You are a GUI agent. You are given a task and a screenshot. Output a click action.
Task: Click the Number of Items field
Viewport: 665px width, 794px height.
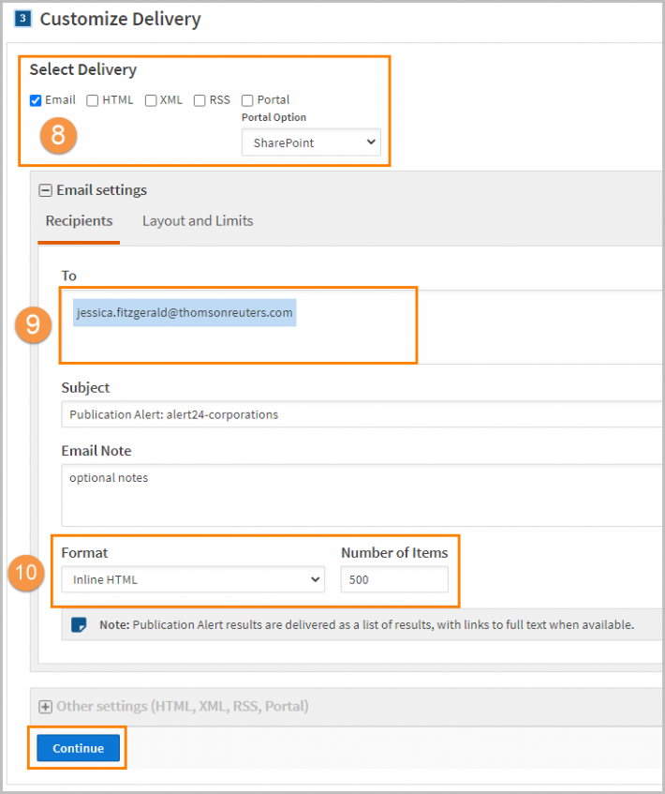(x=394, y=579)
